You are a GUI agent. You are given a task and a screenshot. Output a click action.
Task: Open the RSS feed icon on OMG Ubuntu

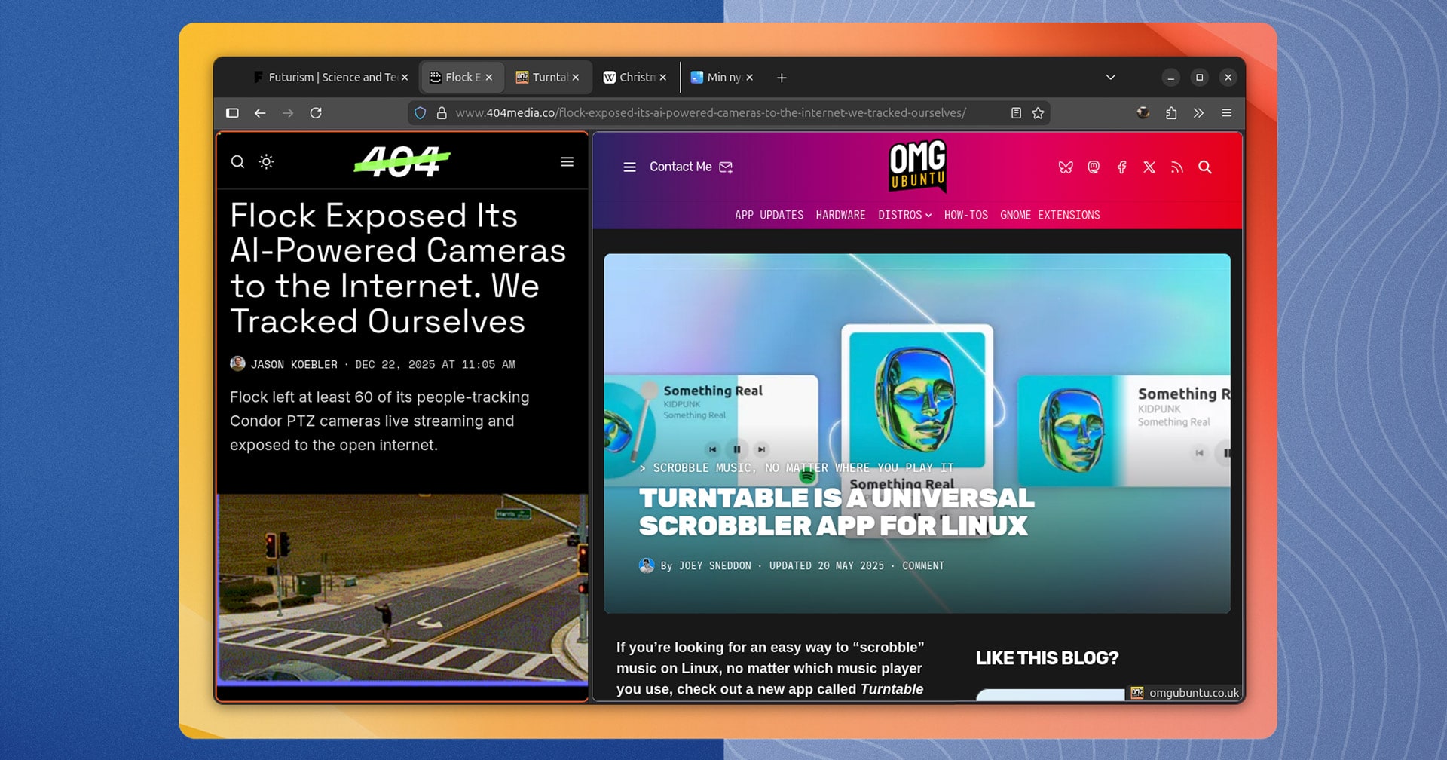[1176, 167]
